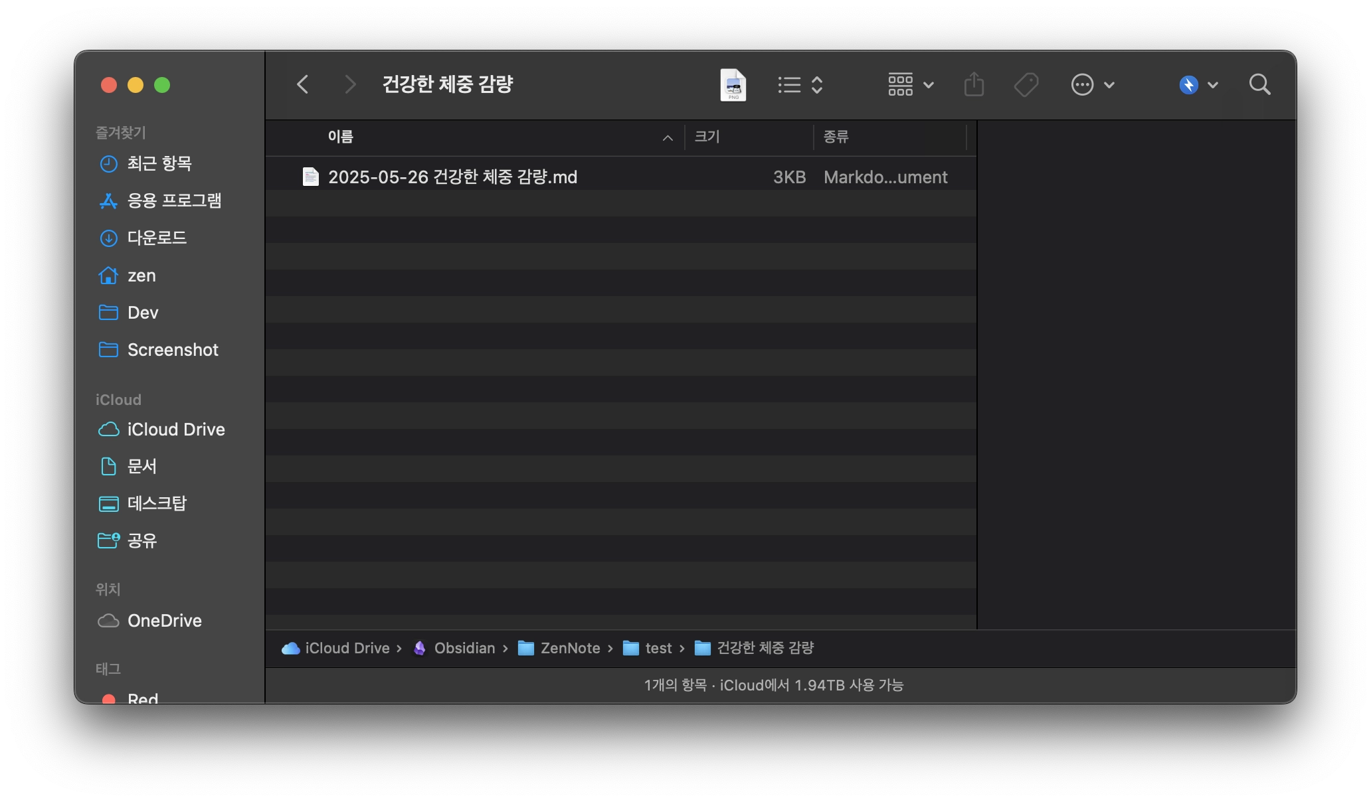Click the 즐겨찾기 sidebar section header

click(x=120, y=133)
